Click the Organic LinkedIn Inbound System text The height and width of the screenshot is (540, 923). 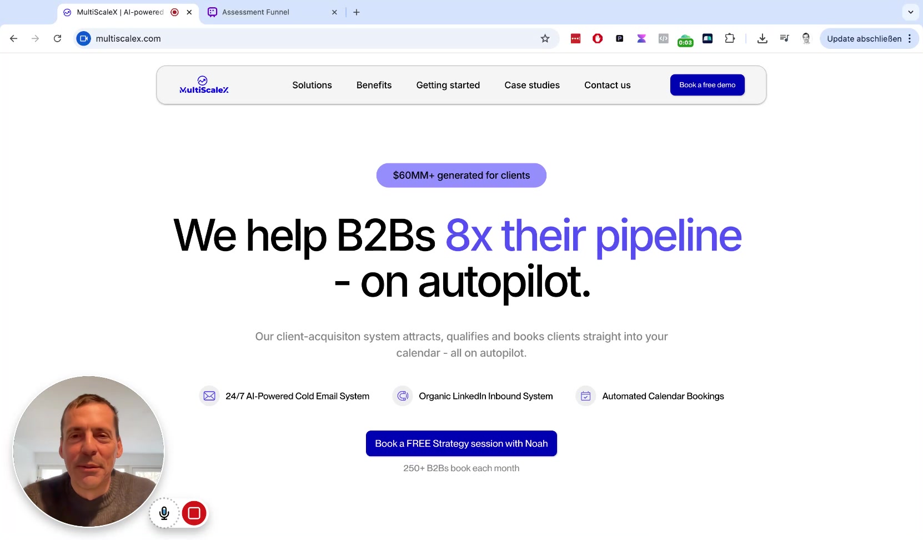486,396
